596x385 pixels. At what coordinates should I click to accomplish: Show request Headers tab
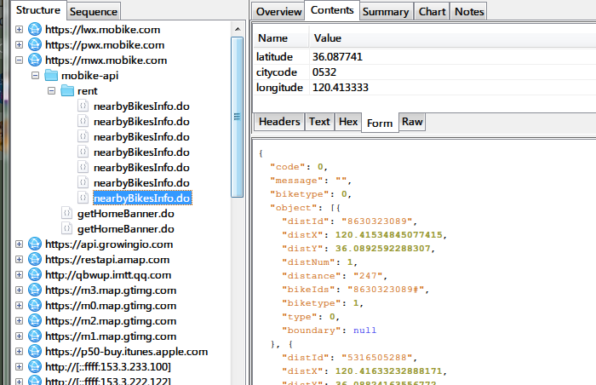coord(279,122)
